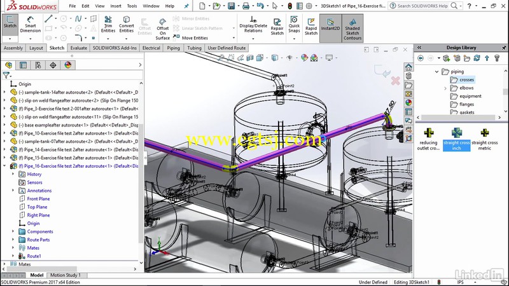Viewport: 509px width, 286px height.
Task: Pick the Line sketch tool
Action: tap(48, 19)
